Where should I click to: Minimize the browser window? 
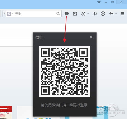(106, 2)
